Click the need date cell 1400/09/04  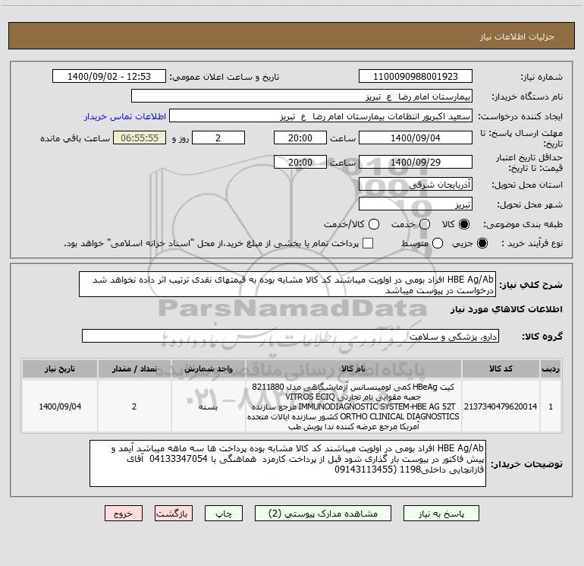click(x=60, y=406)
